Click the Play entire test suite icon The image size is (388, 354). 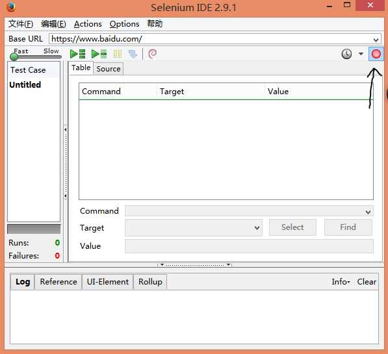point(78,54)
